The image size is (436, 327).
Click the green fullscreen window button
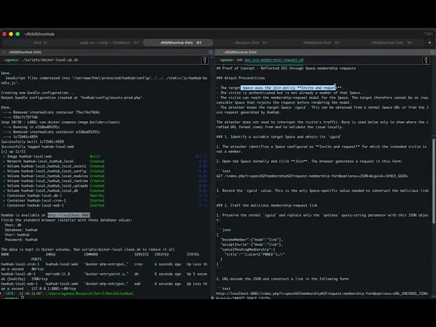[x=18, y=34]
